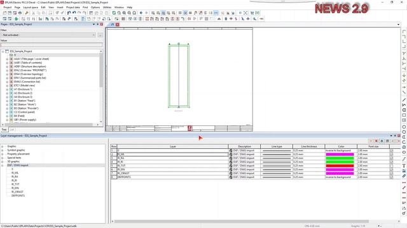Open the Project data menu

pyautogui.click(x=73, y=7)
